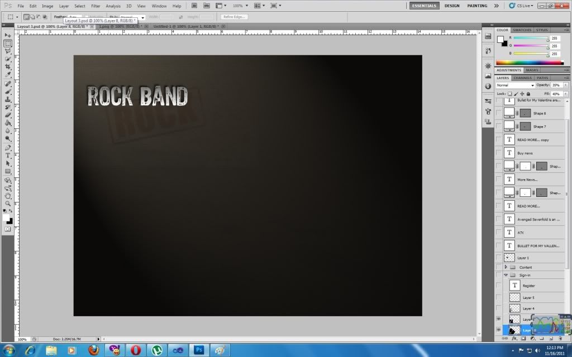The height and width of the screenshot is (357, 572).
Task: Select the Crop tool
Action: [8, 67]
